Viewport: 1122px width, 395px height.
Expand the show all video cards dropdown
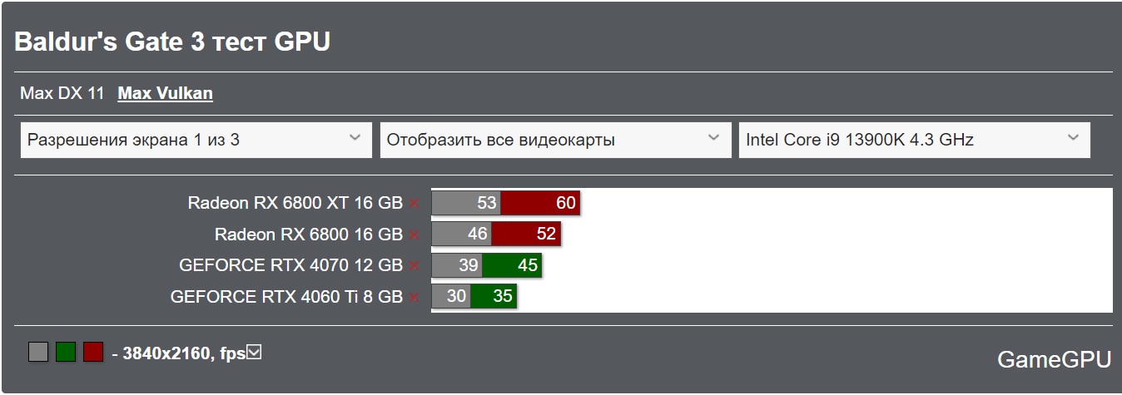(x=555, y=140)
